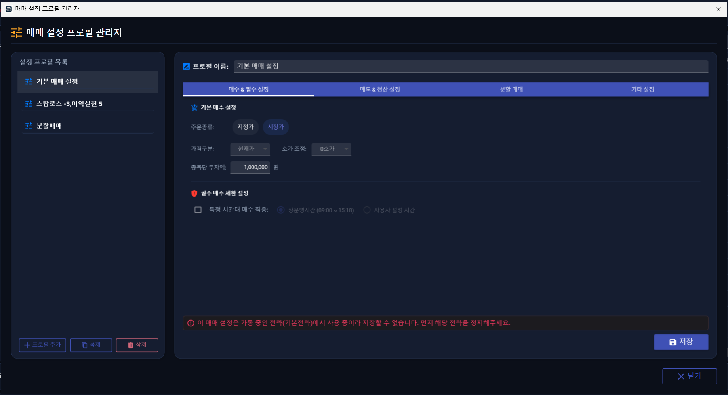The height and width of the screenshot is (395, 728).
Task: Click red shield icon by 필수 매수 제한 설정
Action: (194, 193)
